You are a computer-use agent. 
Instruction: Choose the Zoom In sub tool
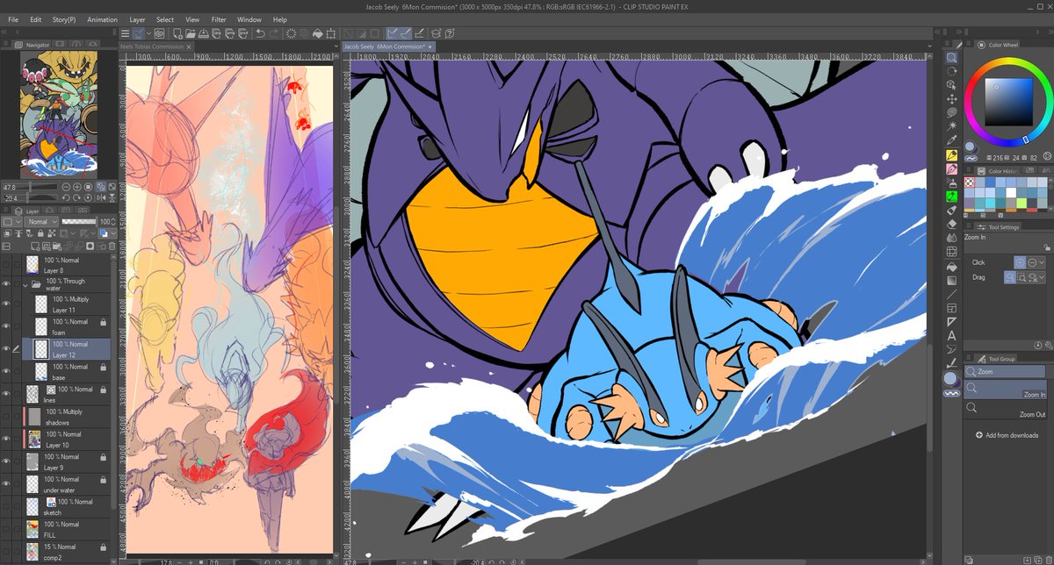[1006, 390]
